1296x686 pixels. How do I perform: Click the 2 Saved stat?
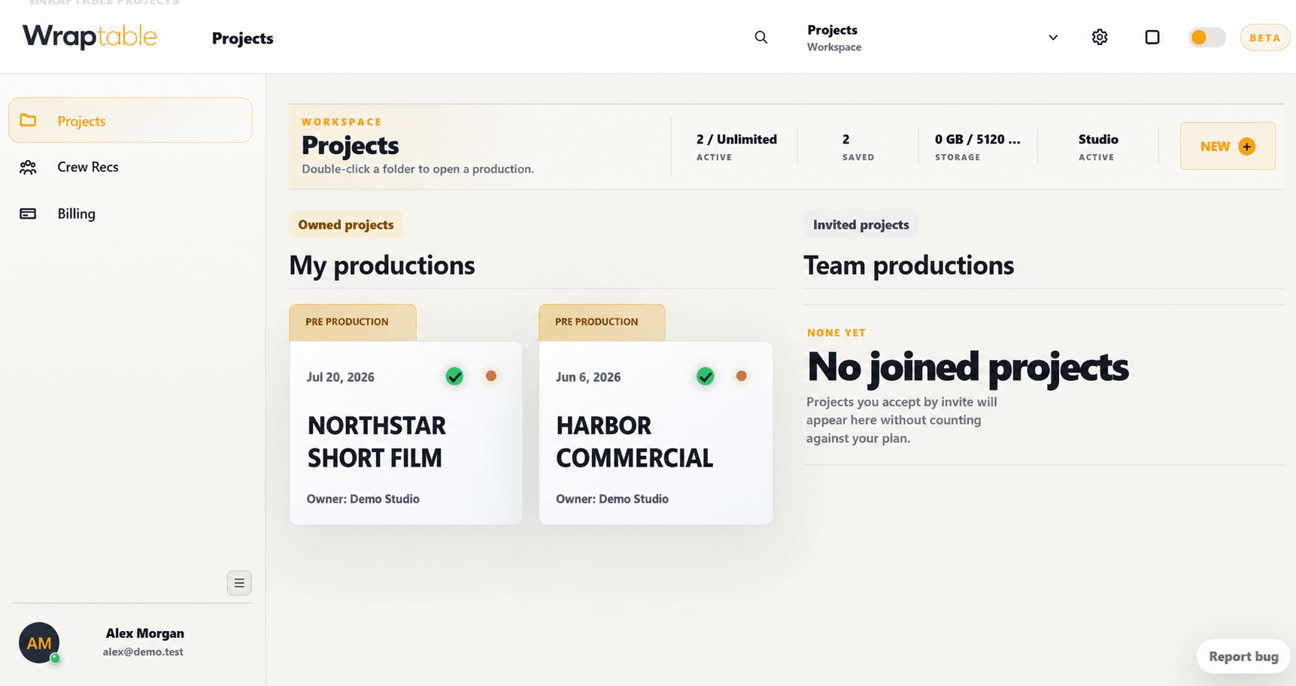(858, 147)
